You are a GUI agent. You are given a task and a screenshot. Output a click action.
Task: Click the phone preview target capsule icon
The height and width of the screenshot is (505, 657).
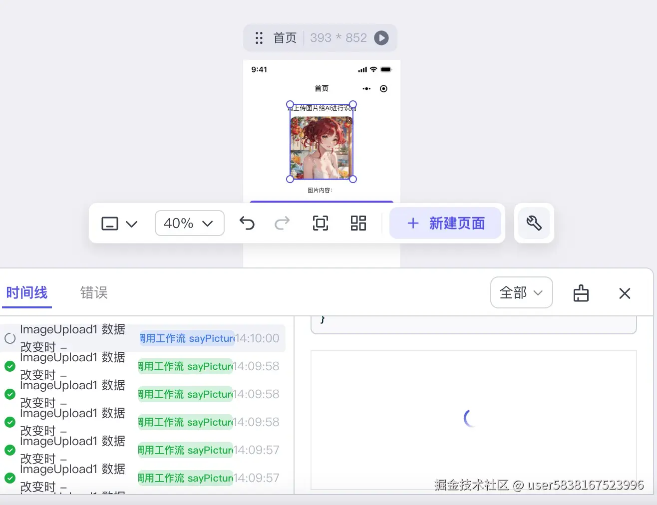click(x=383, y=89)
